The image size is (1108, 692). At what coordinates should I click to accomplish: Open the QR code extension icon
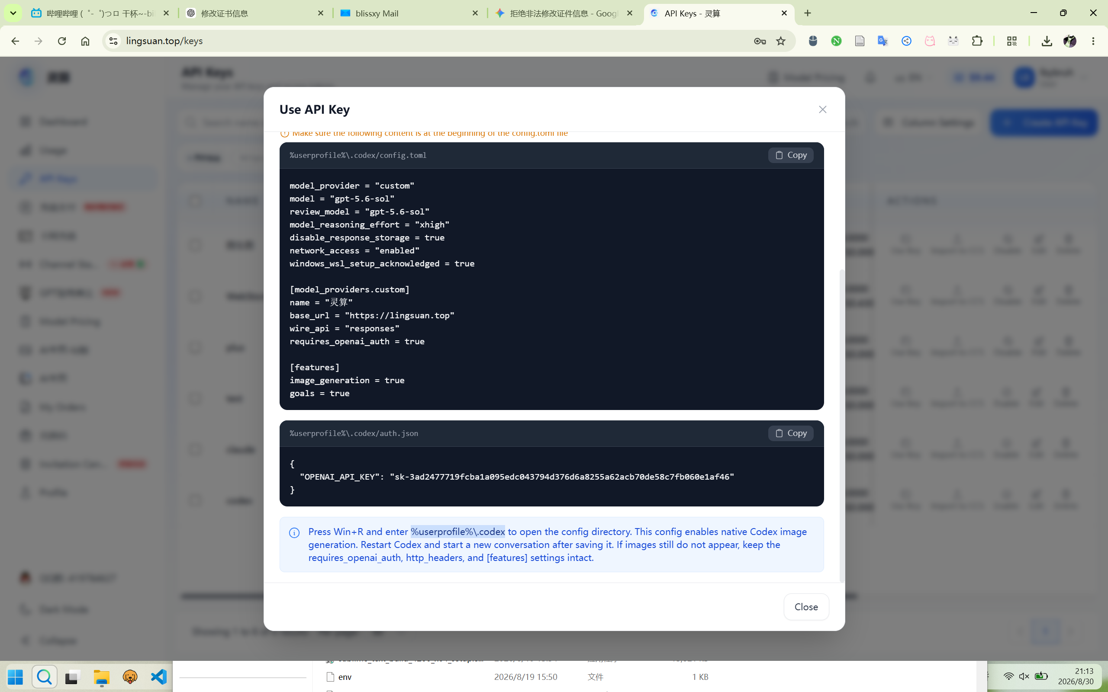pos(1011,41)
